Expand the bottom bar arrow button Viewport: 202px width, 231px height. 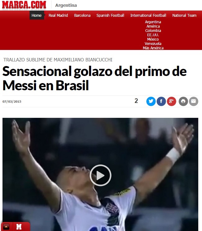(x=6, y=227)
